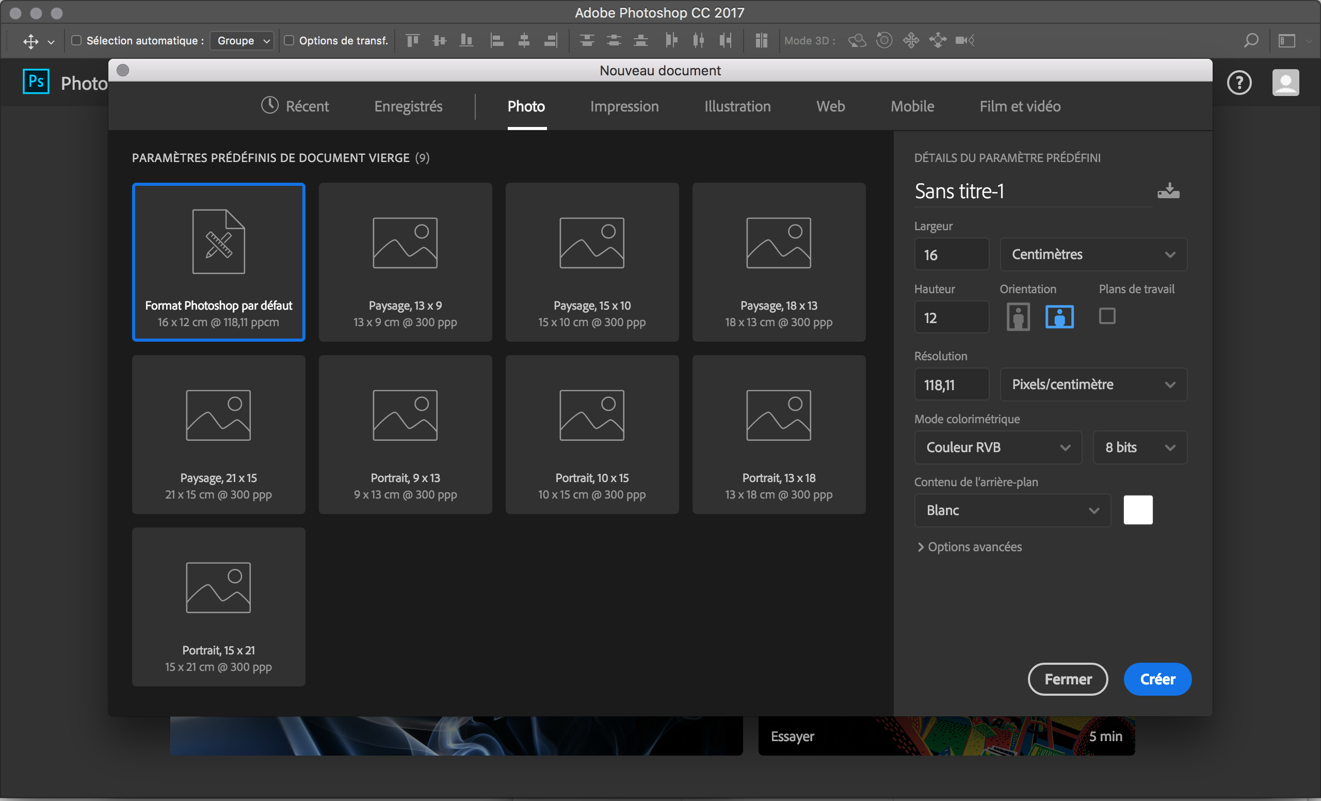This screenshot has width=1321, height=801.
Task: Select the Paysage, 15 x 10 preset
Action: click(x=592, y=262)
